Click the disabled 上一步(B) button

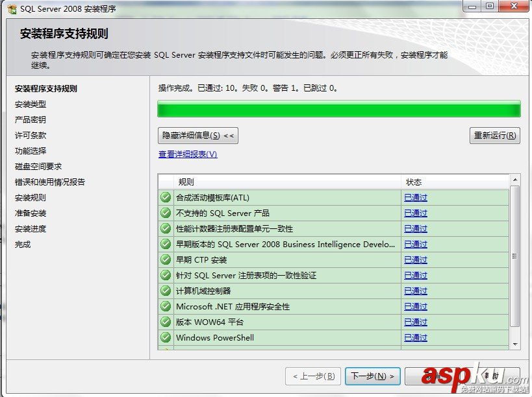point(313,376)
